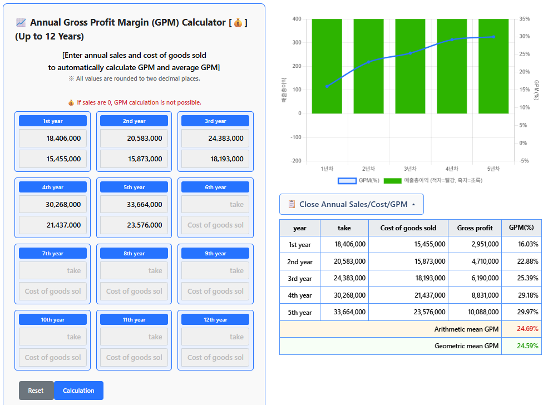Edit 1st year sales field 18,406,000
This screenshot has height=405, width=548.
pos(53,139)
